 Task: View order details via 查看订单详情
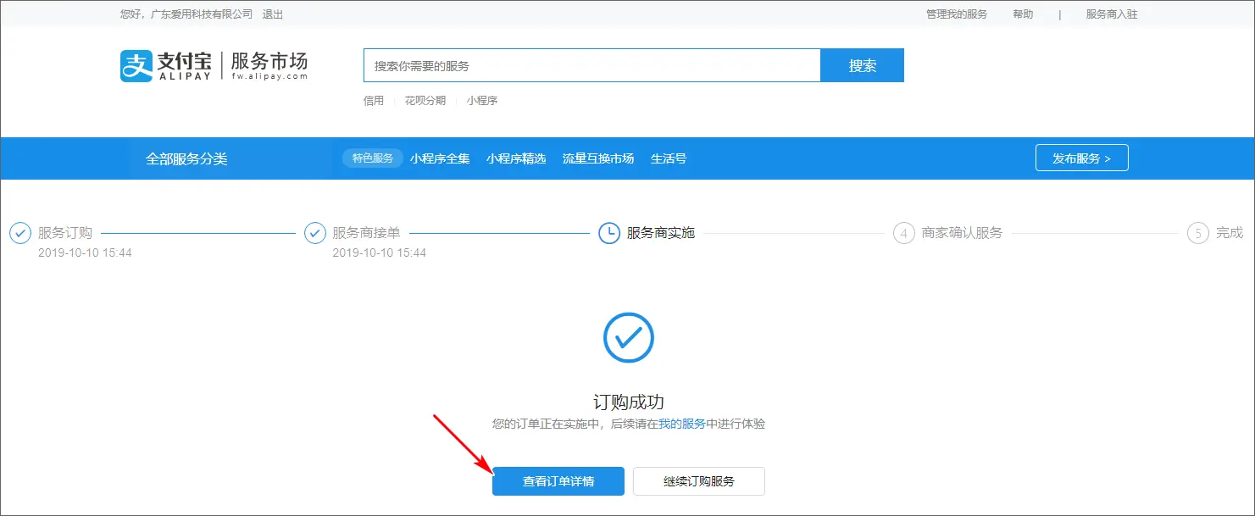[558, 481]
